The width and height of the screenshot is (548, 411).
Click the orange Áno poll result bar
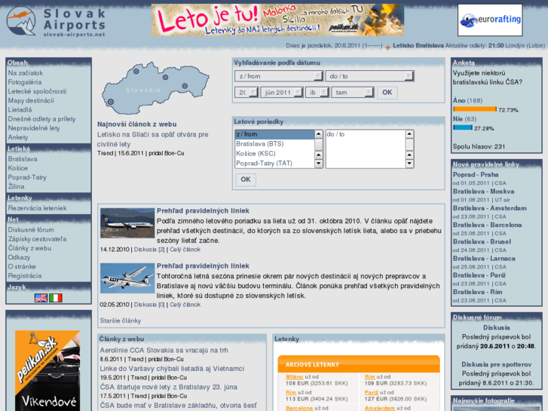(475, 109)
